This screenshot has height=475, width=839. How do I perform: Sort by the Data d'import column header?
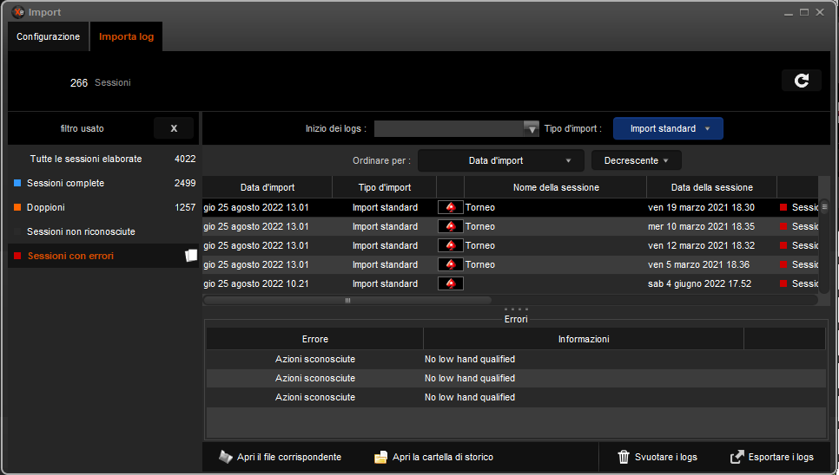coord(267,187)
